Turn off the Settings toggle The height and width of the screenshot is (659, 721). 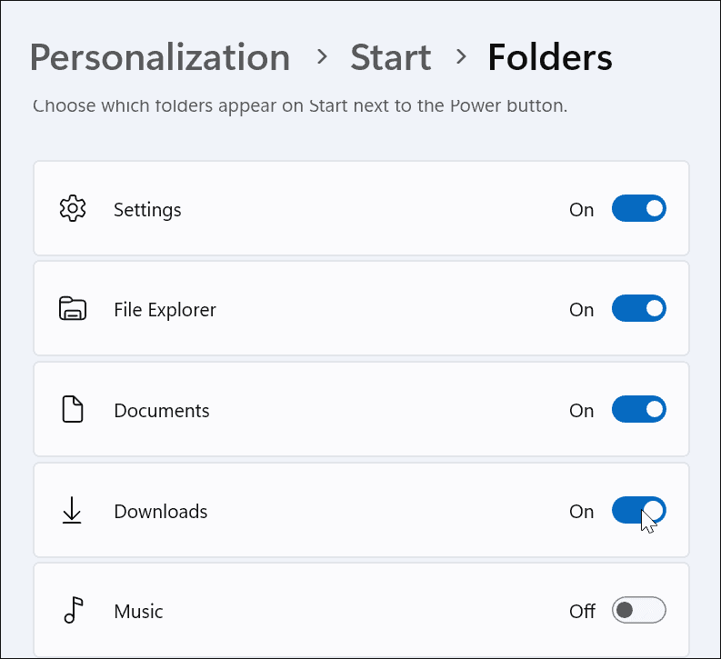638,209
